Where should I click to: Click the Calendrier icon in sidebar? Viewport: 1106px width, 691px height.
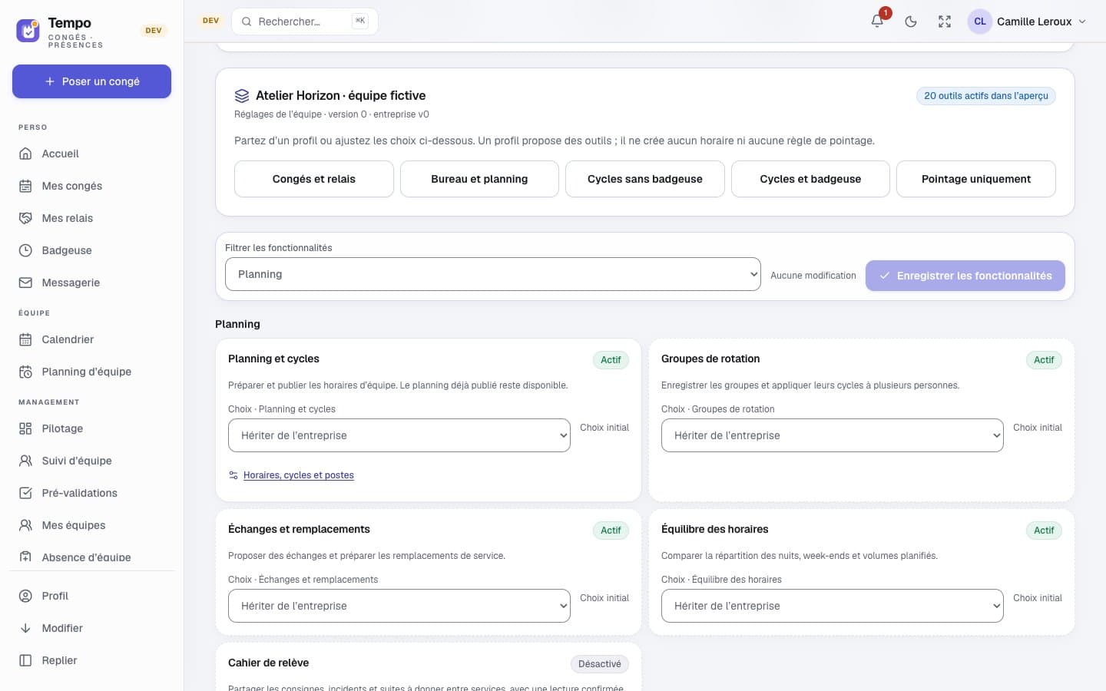click(25, 339)
